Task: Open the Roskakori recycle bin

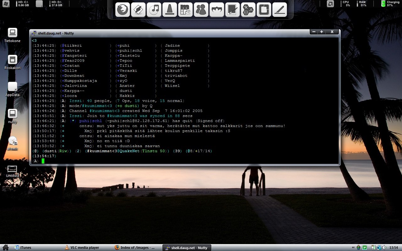Action: (12, 60)
